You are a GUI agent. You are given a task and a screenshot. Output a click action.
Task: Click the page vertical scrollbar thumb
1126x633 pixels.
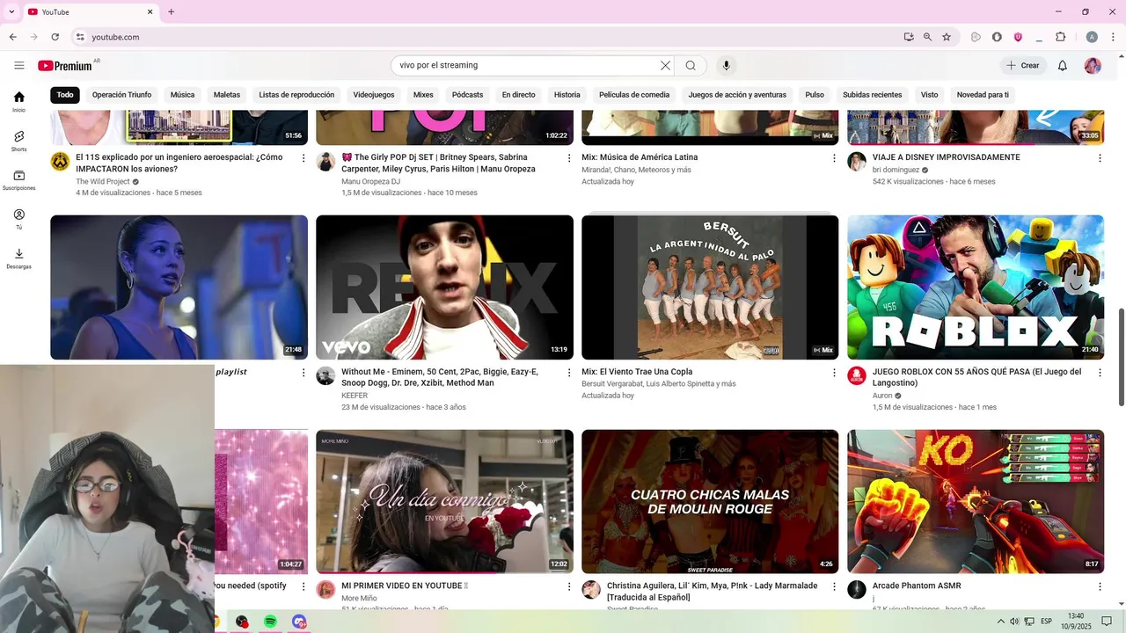click(1121, 357)
